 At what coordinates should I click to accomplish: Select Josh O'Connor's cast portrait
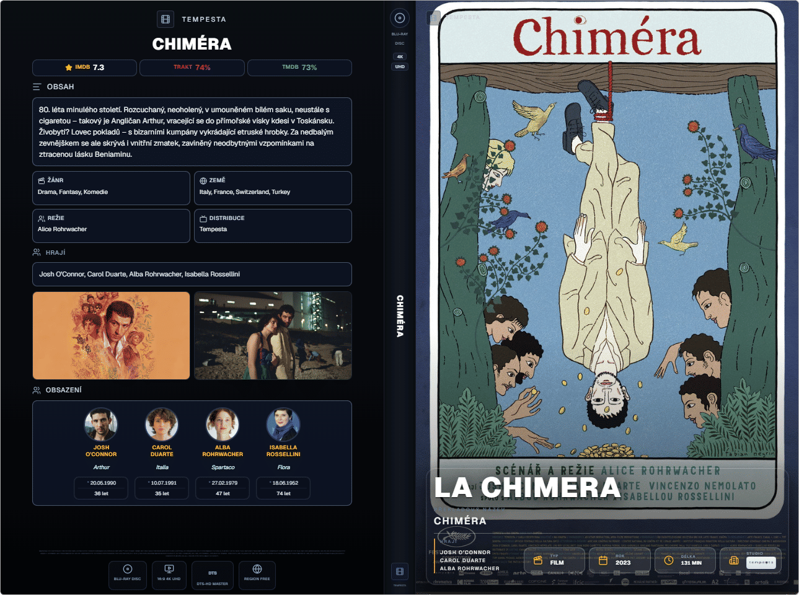coord(101,425)
